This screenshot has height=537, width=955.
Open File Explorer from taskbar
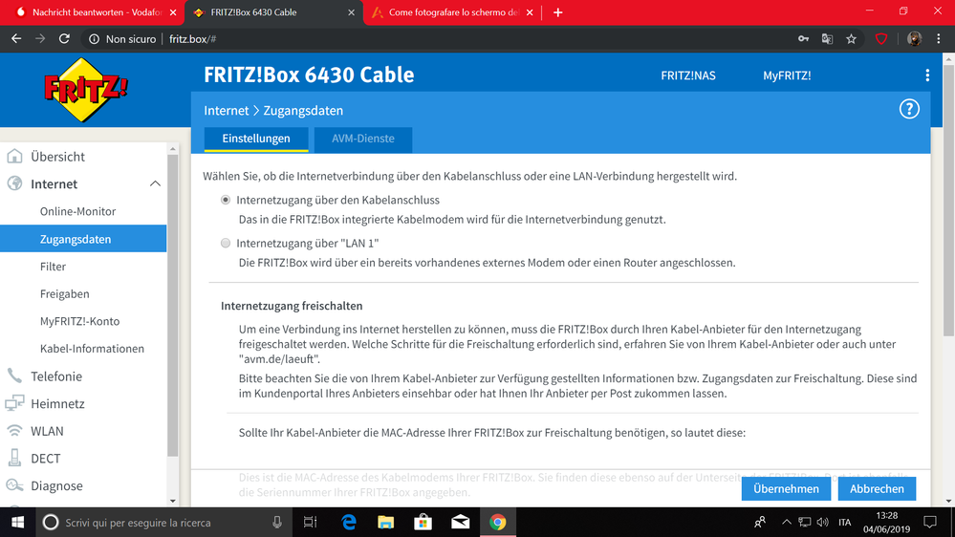tap(385, 523)
